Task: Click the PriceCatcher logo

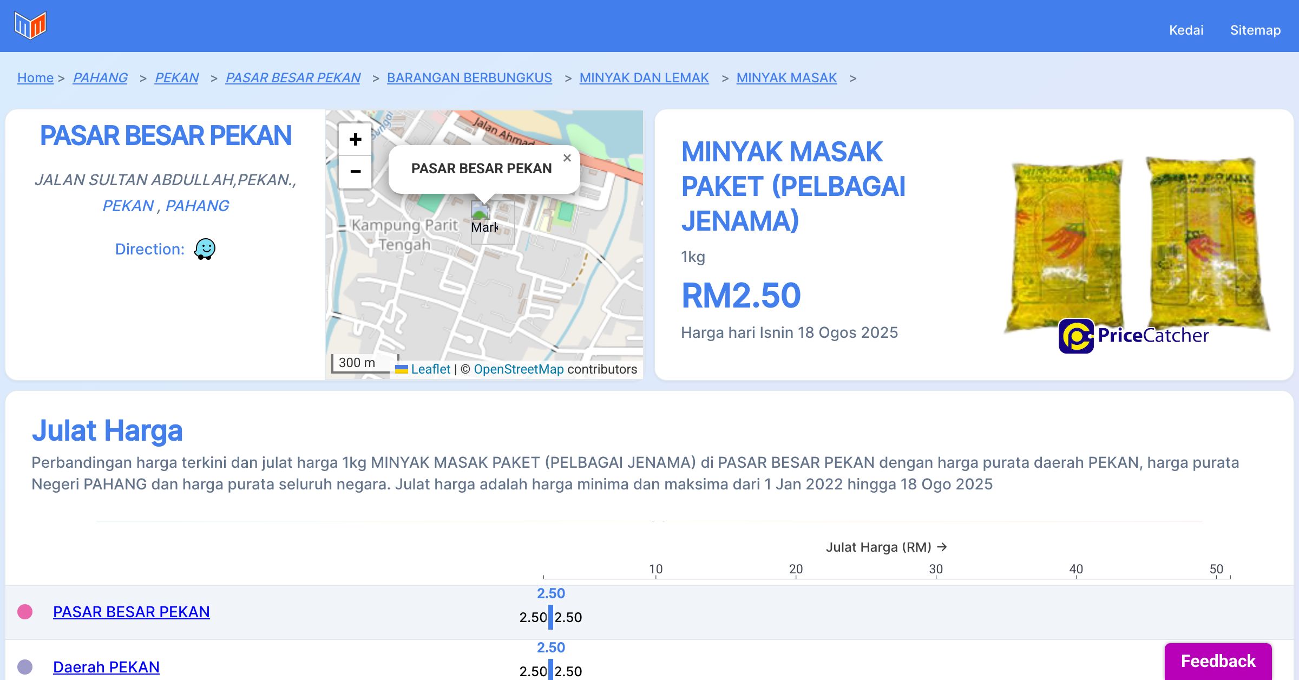Action: (x=1133, y=336)
